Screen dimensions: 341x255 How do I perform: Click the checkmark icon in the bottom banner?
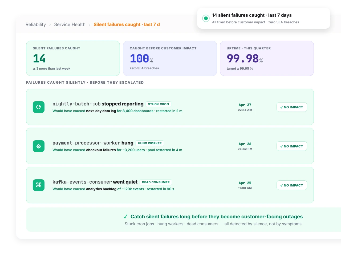pos(125,217)
